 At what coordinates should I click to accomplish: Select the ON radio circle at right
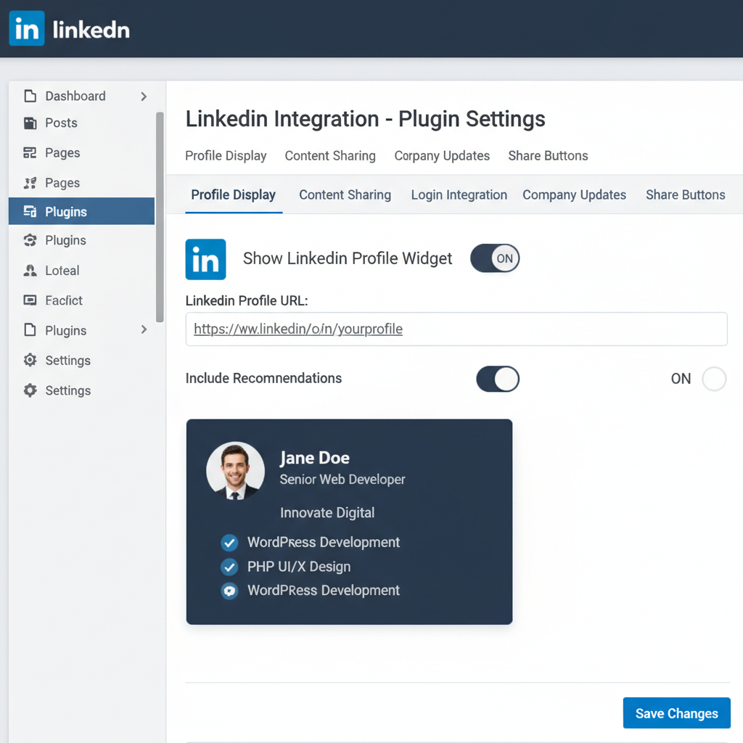tap(714, 379)
